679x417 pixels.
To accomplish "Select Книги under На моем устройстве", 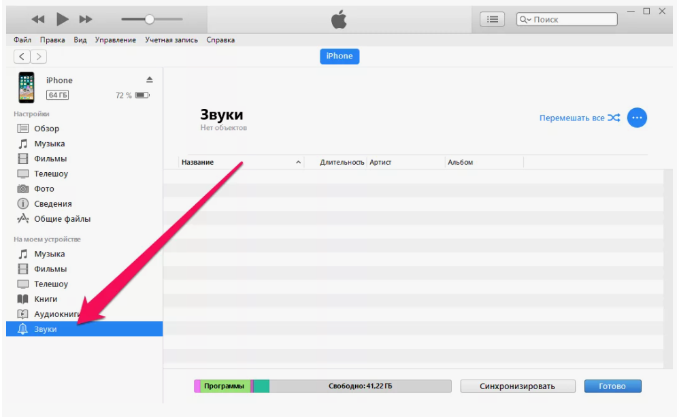I will (x=46, y=299).
